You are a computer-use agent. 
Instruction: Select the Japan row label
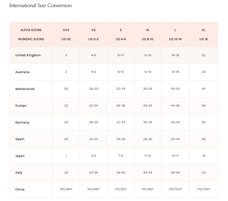click(x=20, y=156)
